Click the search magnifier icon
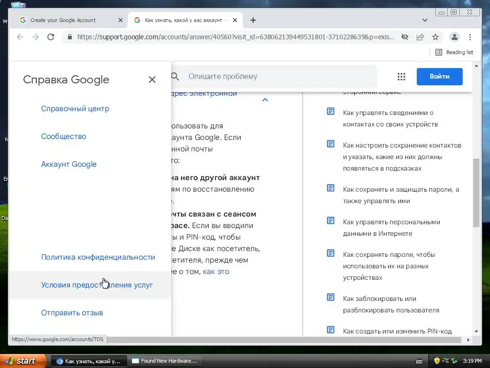The image size is (490, 368). coord(175,76)
